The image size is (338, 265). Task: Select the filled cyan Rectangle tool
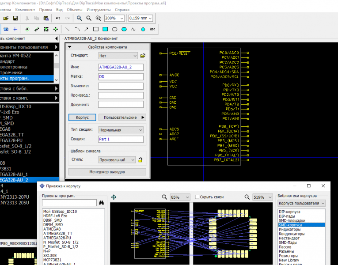(x=105, y=29)
